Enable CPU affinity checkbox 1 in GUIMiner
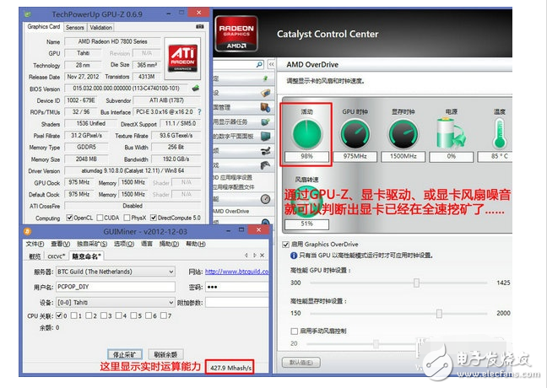 coord(74,315)
